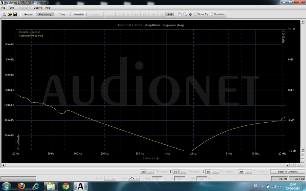Click the Audionet app icon in title bar
Viewport: 306px width, 191px height.
click(x=2, y=2)
